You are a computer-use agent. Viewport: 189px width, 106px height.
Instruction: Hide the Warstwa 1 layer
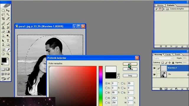pyautogui.click(x=154, y=68)
